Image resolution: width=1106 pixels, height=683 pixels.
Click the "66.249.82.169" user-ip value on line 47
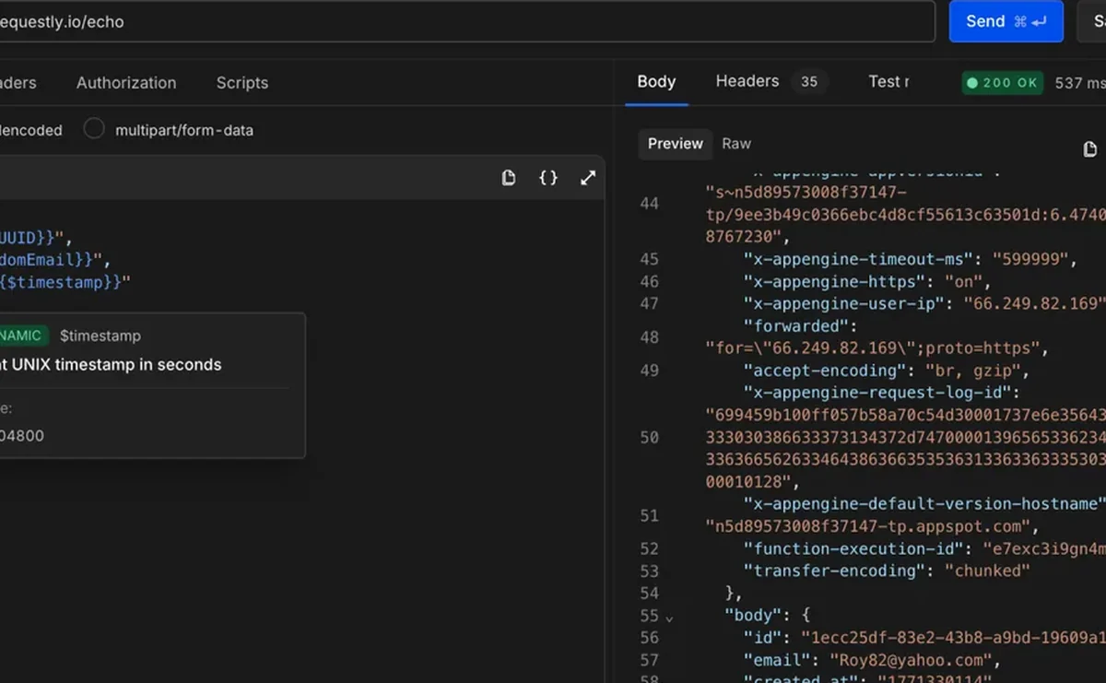pyautogui.click(x=1033, y=303)
